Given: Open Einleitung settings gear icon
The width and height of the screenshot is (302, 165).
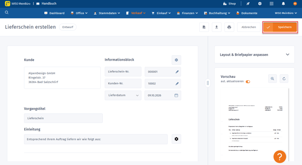Looking at the screenshot, I should click(176, 139).
